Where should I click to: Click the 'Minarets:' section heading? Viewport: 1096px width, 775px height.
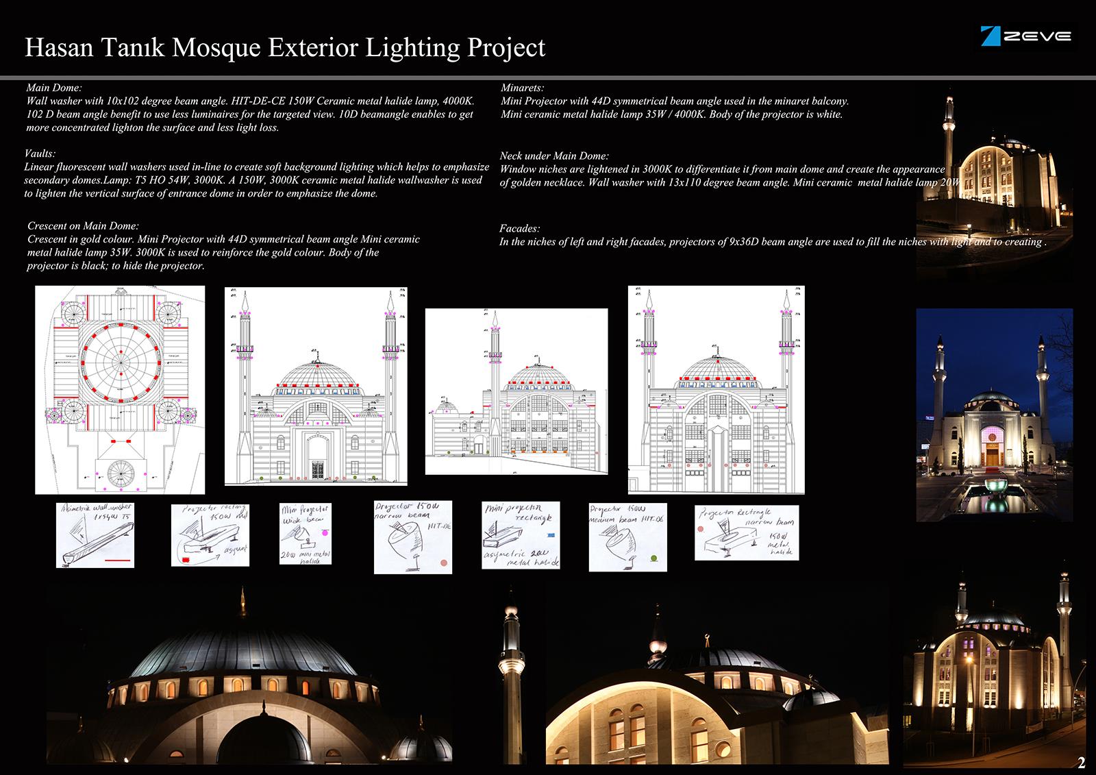tap(522, 88)
